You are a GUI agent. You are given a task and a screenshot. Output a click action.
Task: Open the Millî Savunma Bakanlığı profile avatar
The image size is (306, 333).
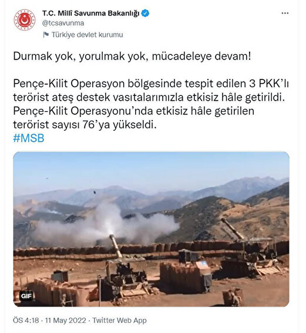coord(25,20)
